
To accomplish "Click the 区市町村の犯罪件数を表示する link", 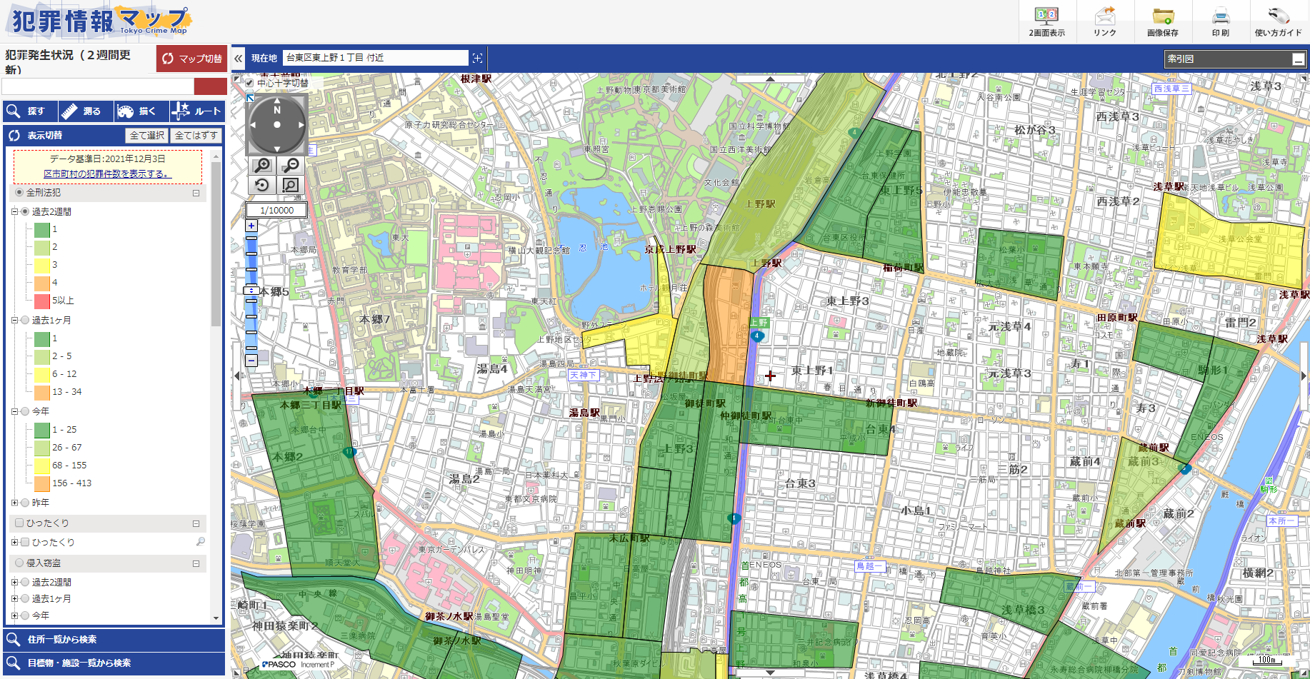I will click(x=107, y=173).
